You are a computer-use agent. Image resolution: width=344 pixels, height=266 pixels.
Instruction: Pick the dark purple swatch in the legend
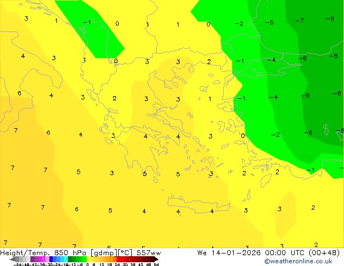(x=32, y=259)
